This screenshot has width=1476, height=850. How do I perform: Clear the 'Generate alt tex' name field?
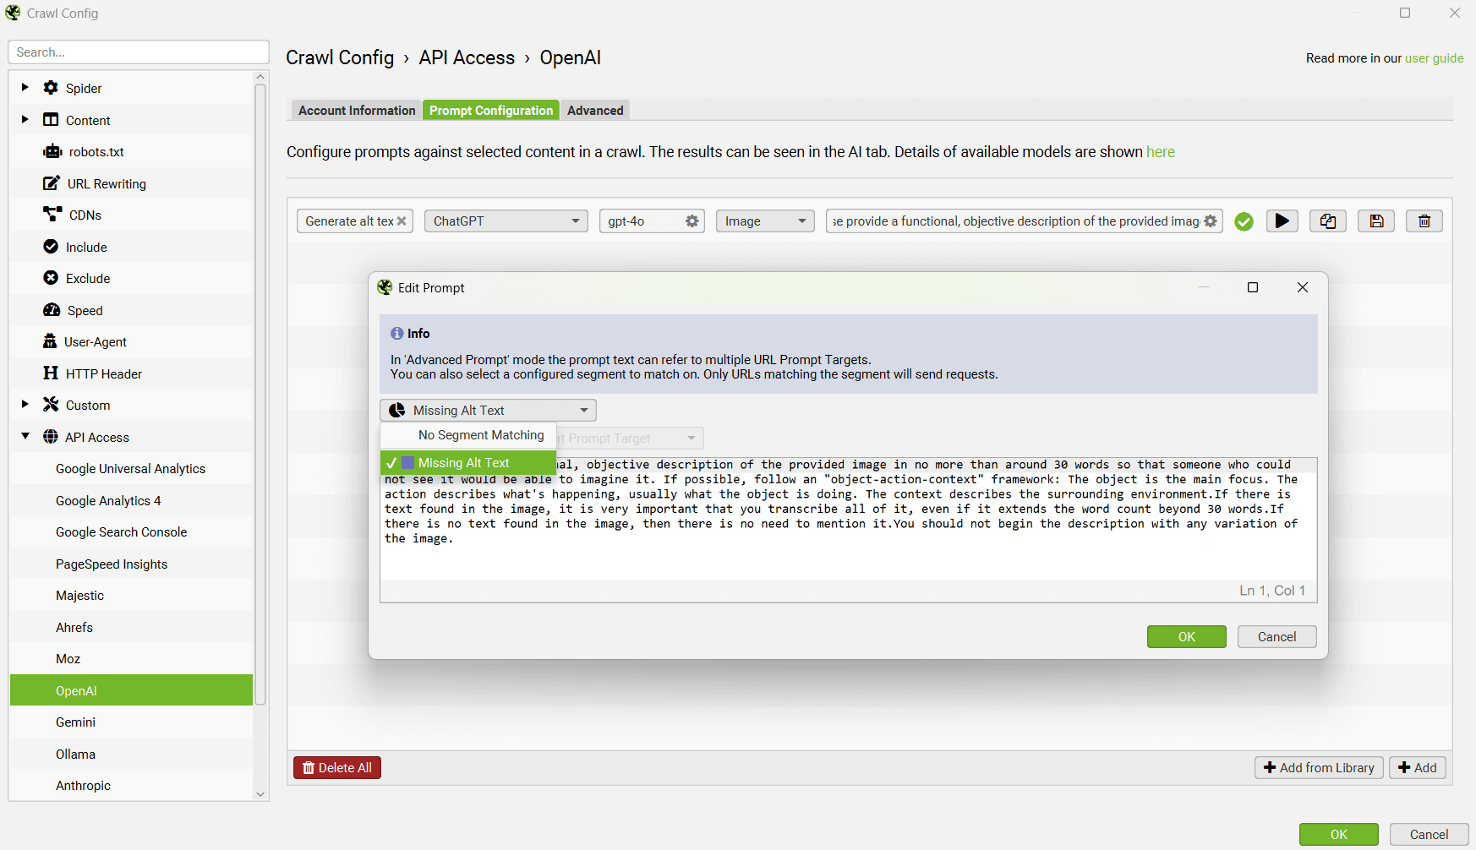(402, 221)
